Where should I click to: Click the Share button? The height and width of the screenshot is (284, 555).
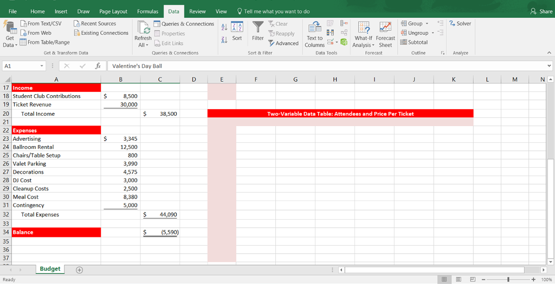tap(541, 11)
